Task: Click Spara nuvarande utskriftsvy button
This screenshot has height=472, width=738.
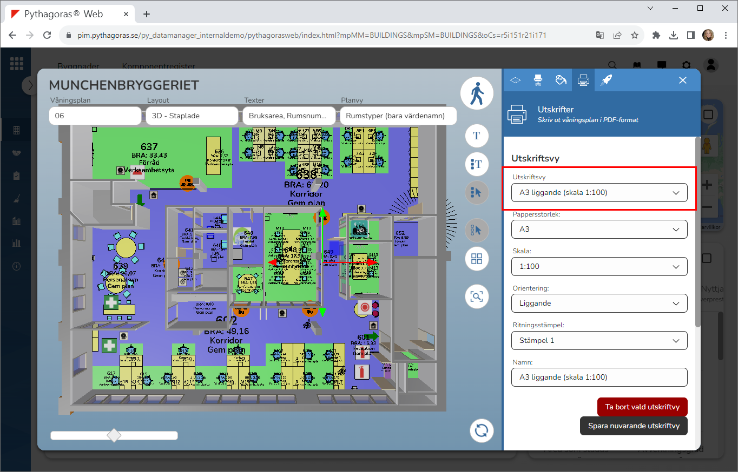Action: (x=633, y=426)
